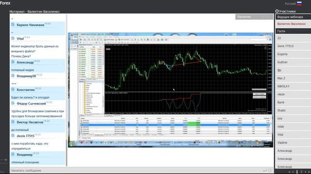Image resolution: width=311 pixels, height=174 pixels.
Task: Click host name Валентин Василенко in participants
Action: tap(292, 24)
